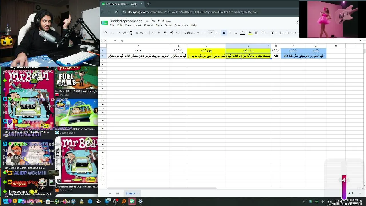Open the View menu
The width and height of the screenshot is (366, 206).
click(128, 25)
